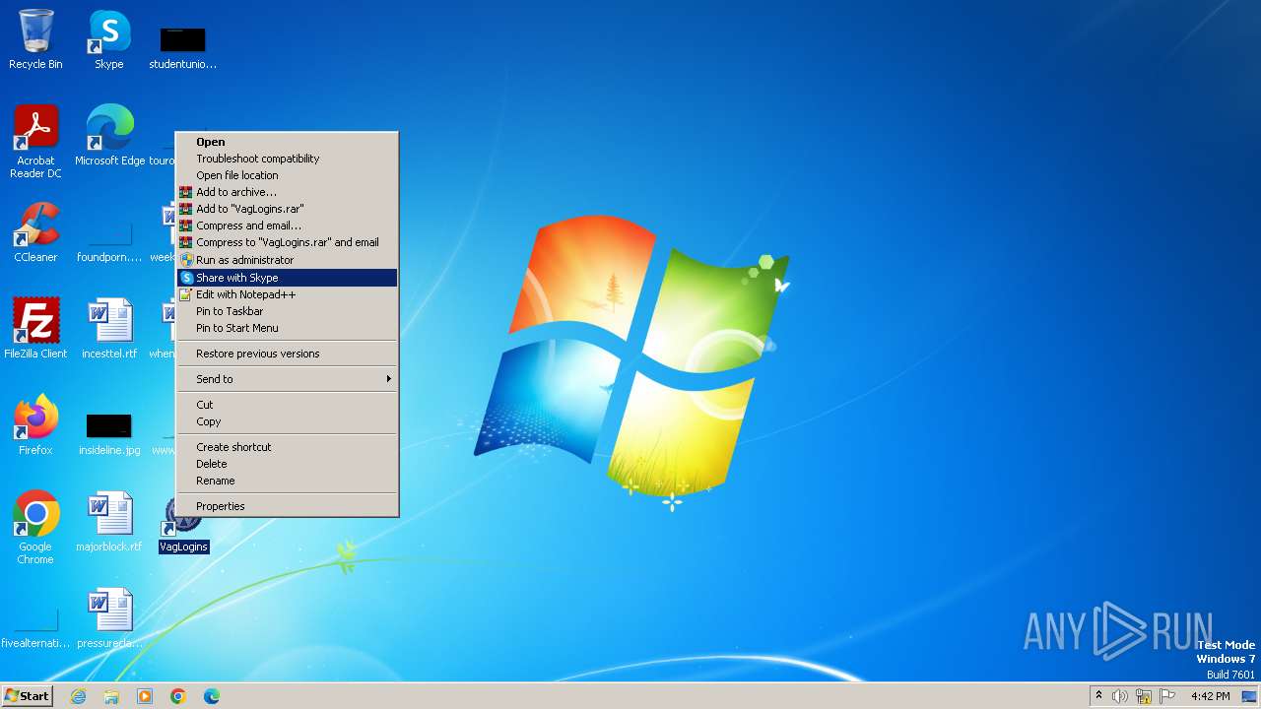Select the FileZilla Client shortcut
The height and width of the screenshot is (709, 1261).
(x=35, y=328)
